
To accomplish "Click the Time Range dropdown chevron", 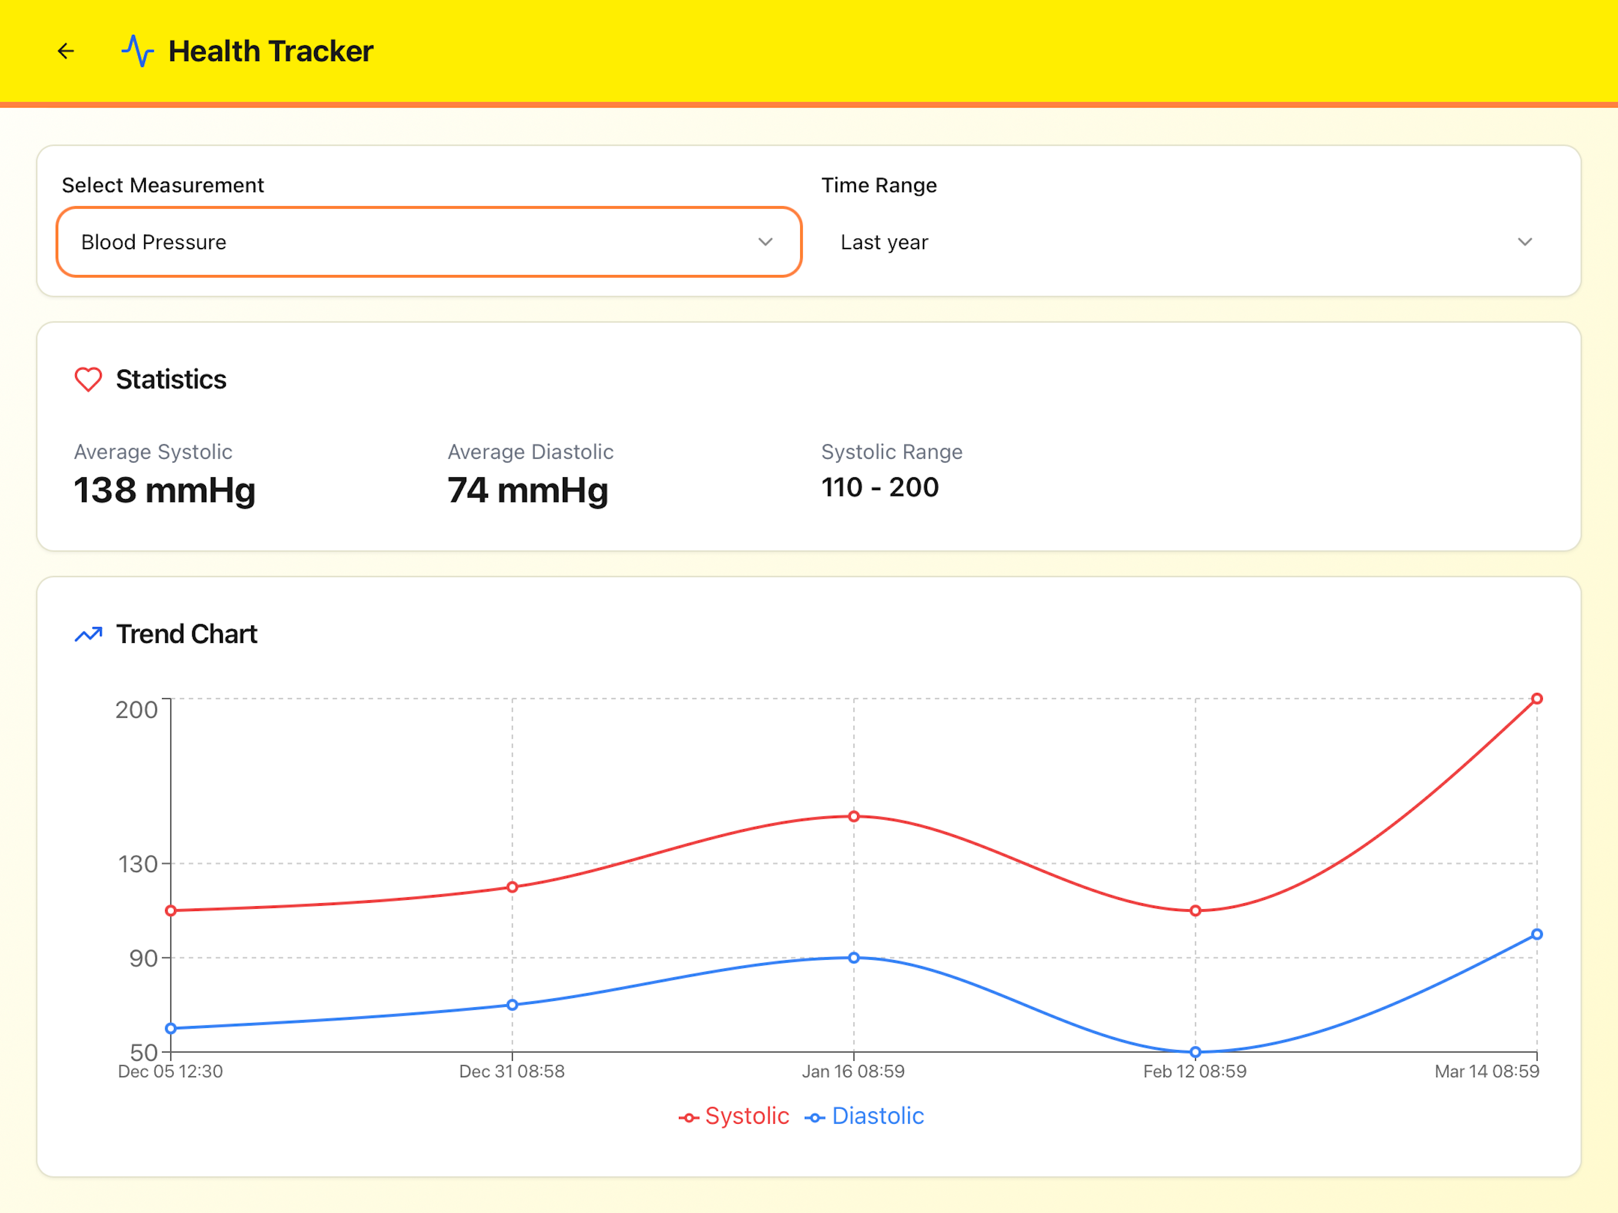I will [1525, 242].
